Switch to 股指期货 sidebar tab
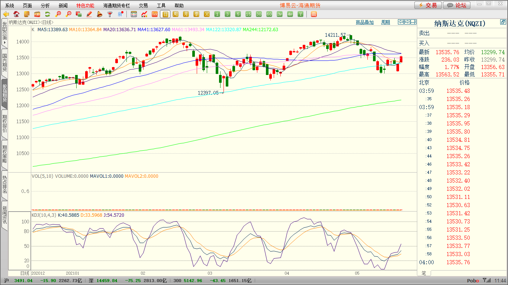This screenshot has height=285, width=508. (x=4, y=94)
